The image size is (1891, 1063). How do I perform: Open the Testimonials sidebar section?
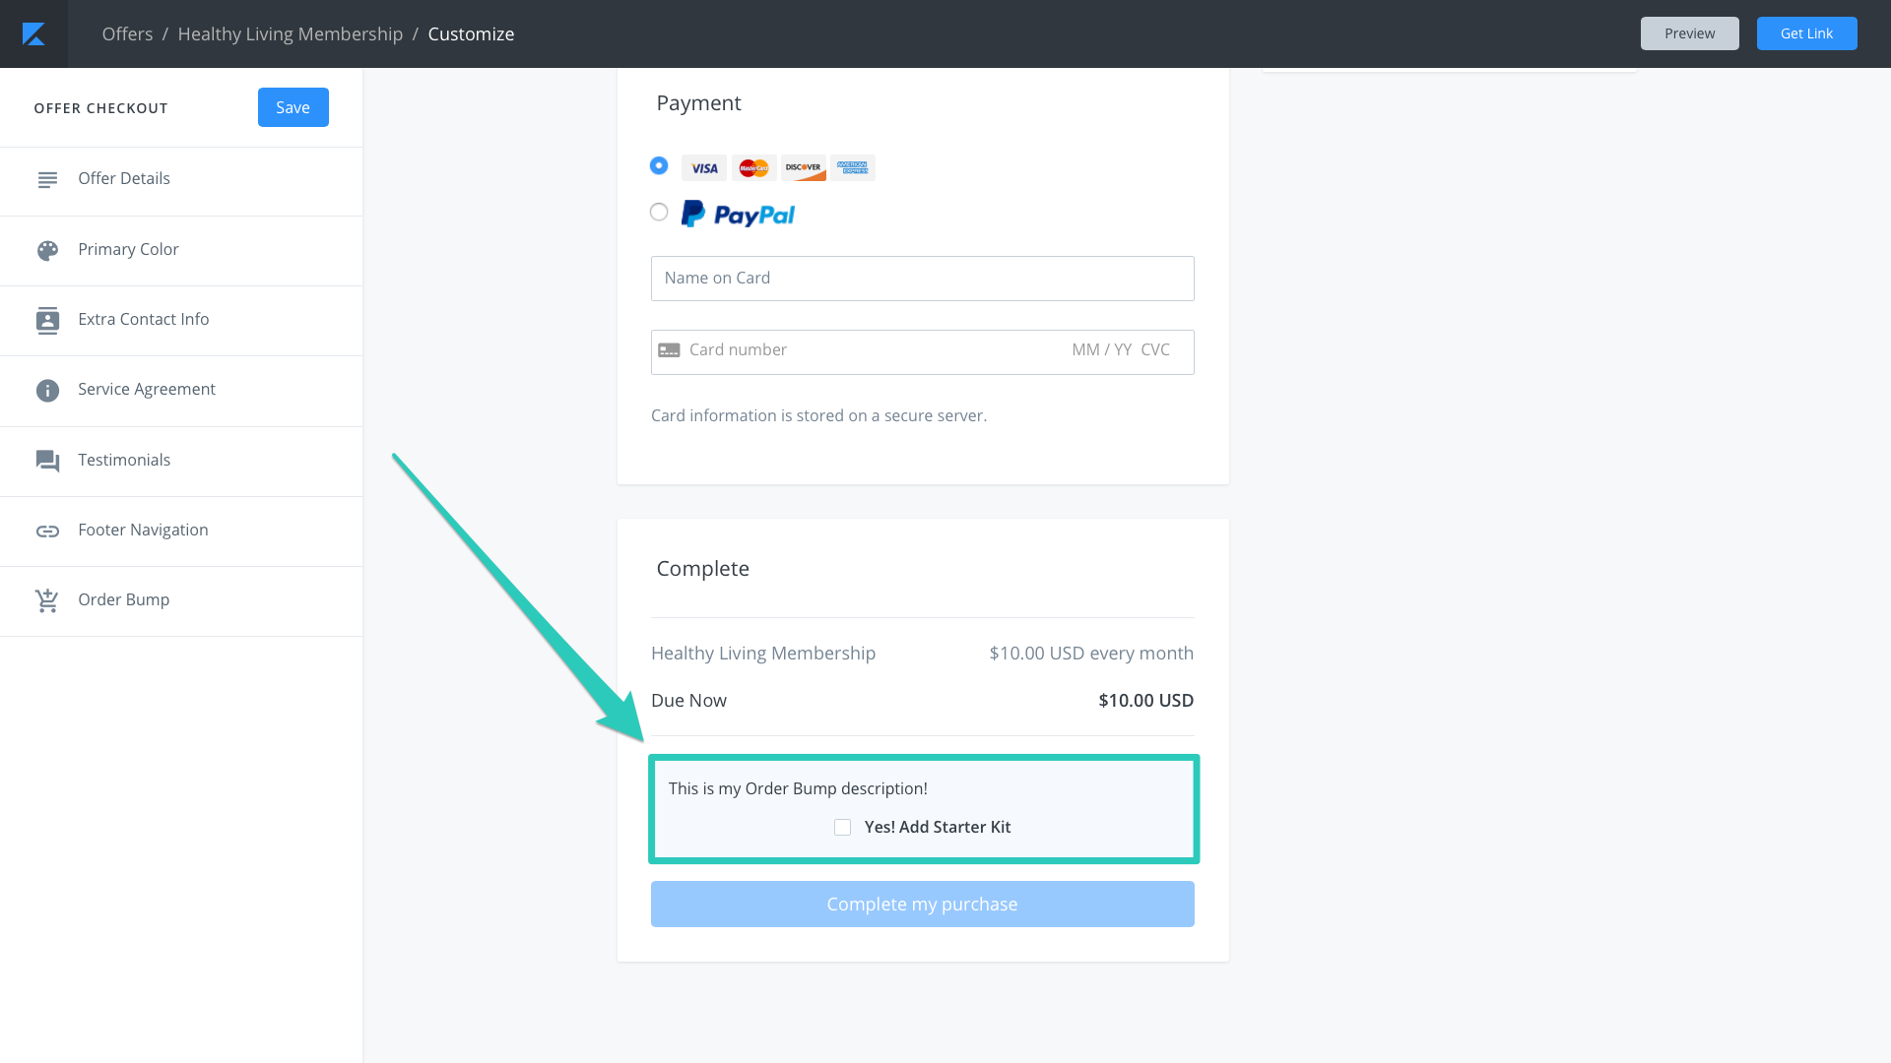(x=124, y=461)
